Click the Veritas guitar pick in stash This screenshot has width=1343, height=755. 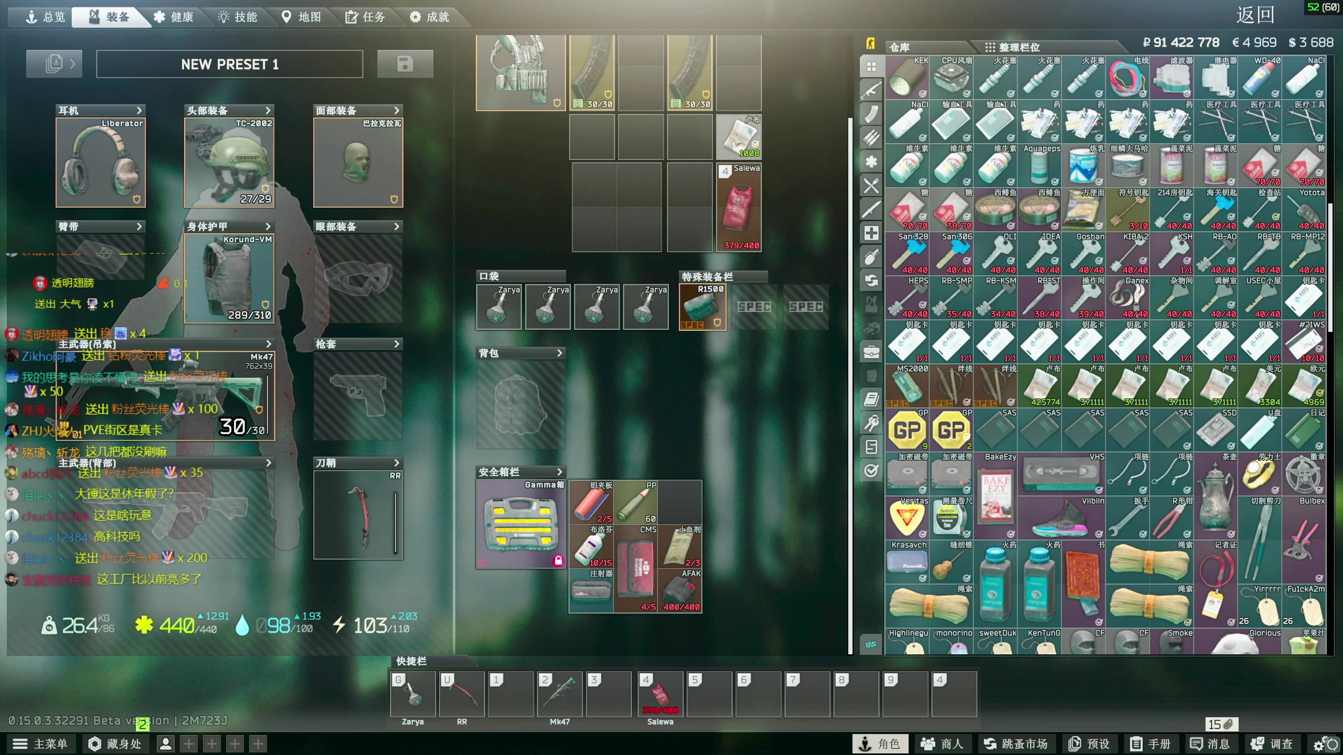pyautogui.click(x=907, y=518)
